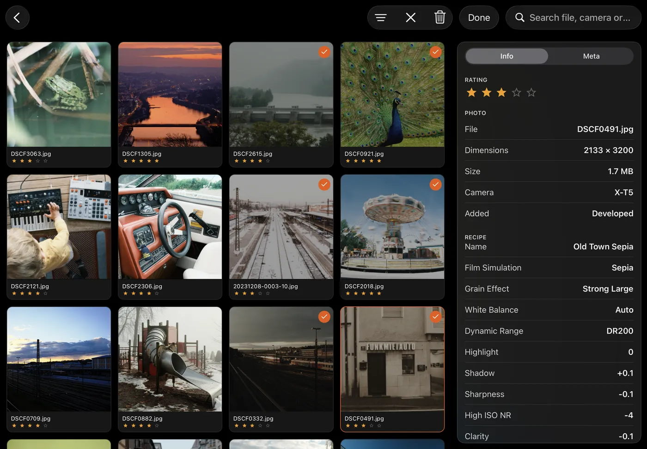Click the file name label DSCF0882.jpg

point(142,419)
